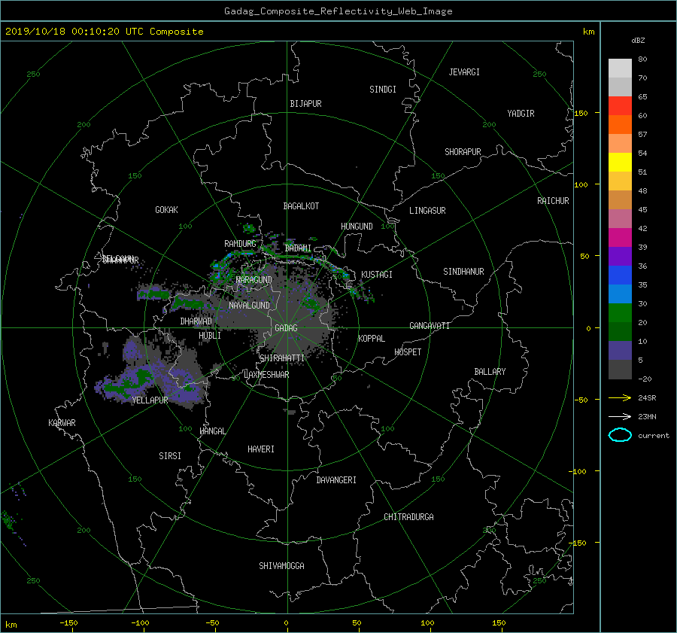The width and height of the screenshot is (677, 633).
Task: Click the HUBLI city label
Action: (x=210, y=336)
